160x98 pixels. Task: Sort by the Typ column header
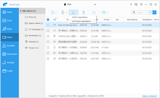point(54,19)
